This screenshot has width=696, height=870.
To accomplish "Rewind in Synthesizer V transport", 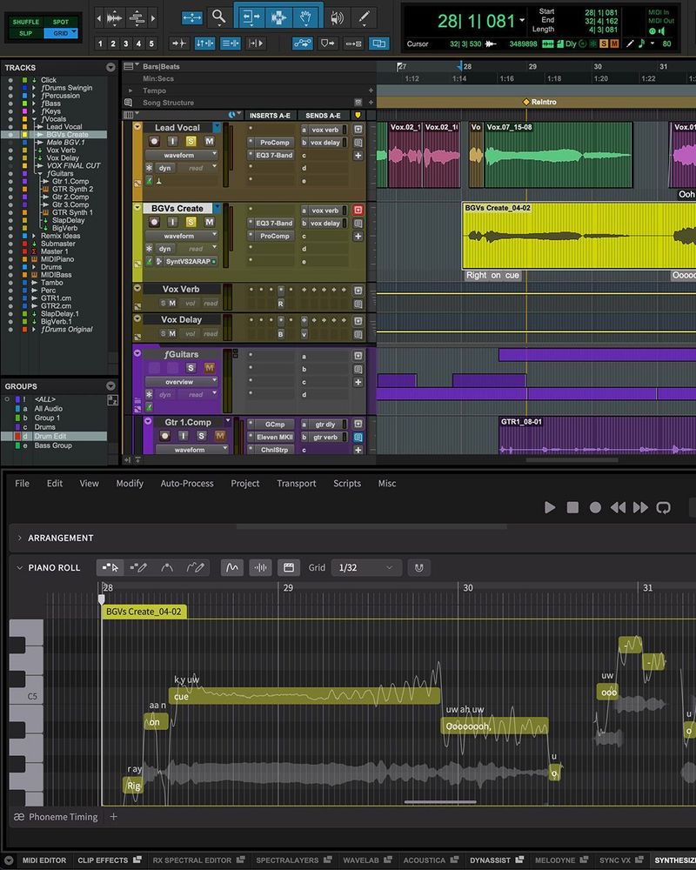I will [618, 507].
